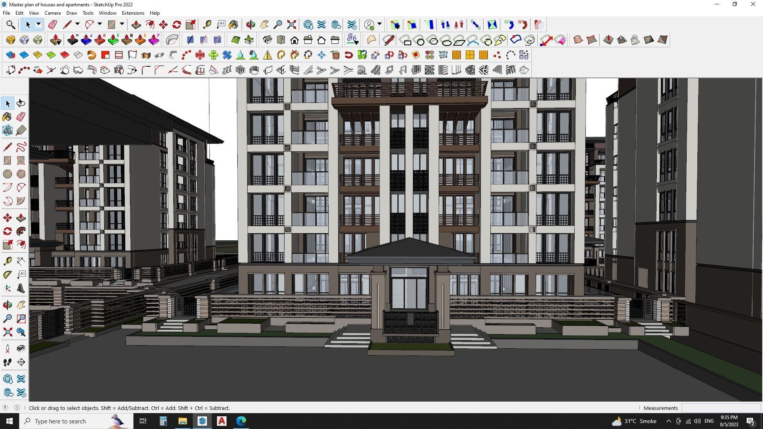Click the Round Corner yellow cube icon
Image resolution: width=763 pixels, height=429 pixels.
(11, 40)
